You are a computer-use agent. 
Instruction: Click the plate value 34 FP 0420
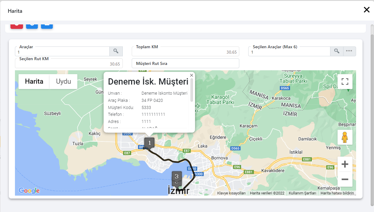[152, 100]
